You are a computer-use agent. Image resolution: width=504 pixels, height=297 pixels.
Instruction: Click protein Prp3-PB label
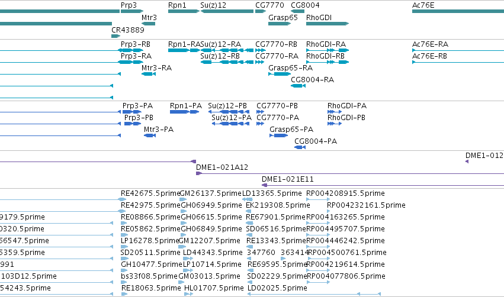[139, 118]
